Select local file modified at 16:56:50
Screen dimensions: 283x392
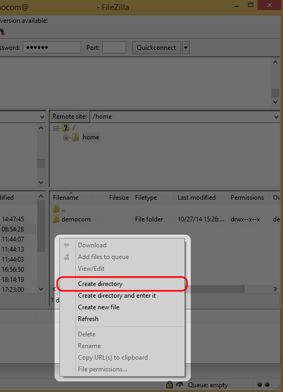click(x=13, y=270)
